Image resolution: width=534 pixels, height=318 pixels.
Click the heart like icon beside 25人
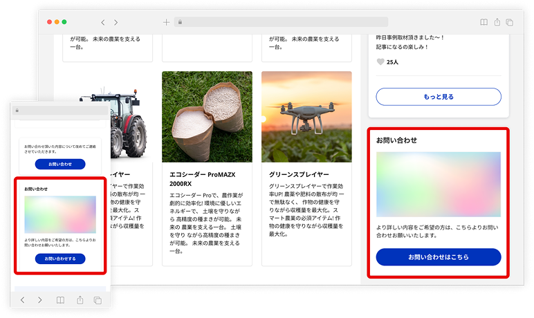[x=380, y=62]
